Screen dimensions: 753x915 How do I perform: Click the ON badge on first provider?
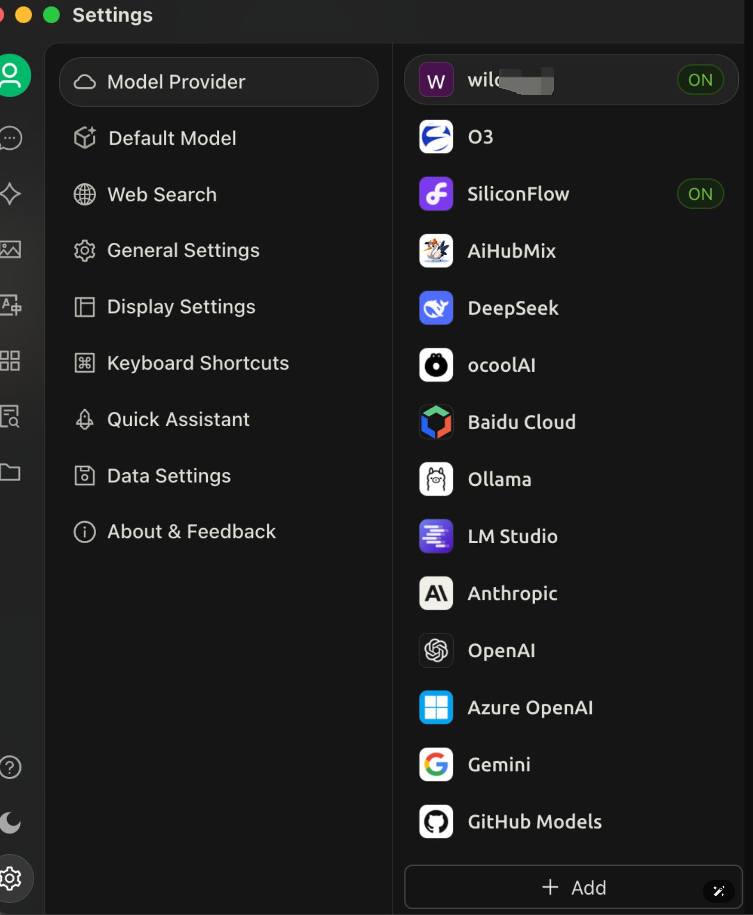tap(699, 80)
